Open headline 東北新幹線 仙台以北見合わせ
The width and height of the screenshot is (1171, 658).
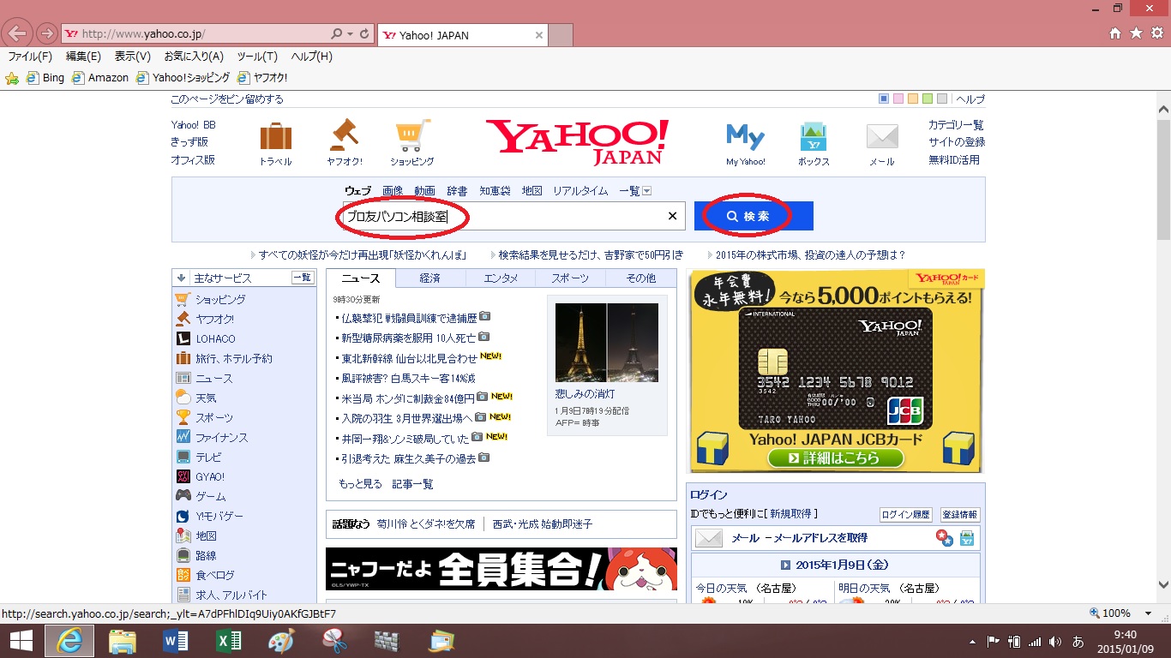[x=409, y=358]
